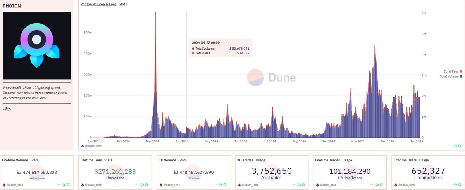Toggle the Total Volume legend series

pos(451,76)
